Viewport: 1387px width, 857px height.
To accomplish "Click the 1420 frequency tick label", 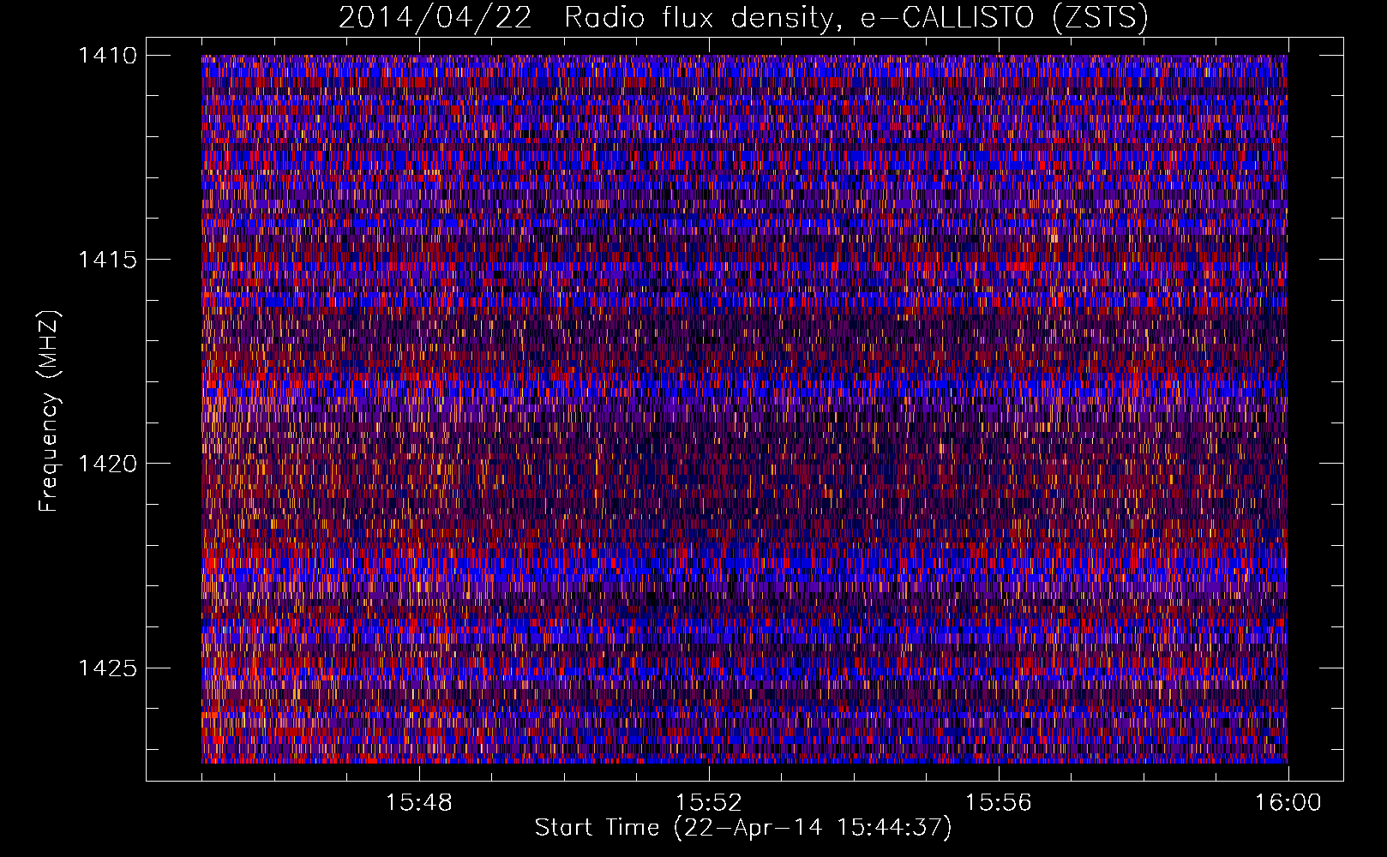I will (x=107, y=464).
